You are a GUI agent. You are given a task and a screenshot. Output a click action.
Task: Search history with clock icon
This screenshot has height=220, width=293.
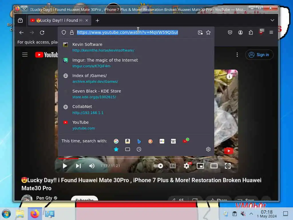139,149
